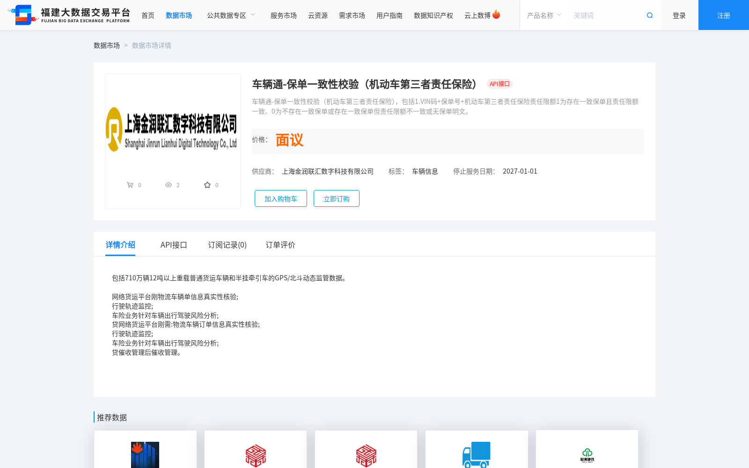Open the first red seal recommended thumbnail
The width and height of the screenshot is (749, 468).
256,455
